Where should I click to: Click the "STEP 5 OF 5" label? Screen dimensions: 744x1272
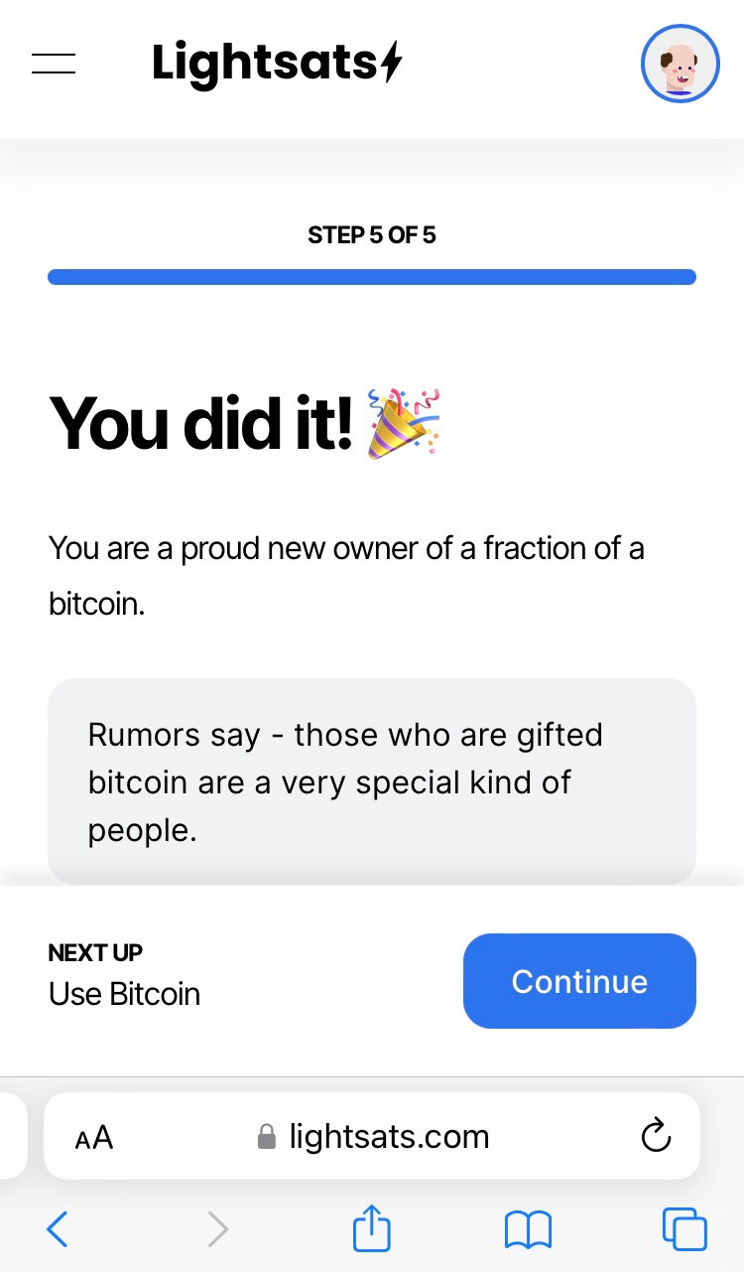click(372, 235)
